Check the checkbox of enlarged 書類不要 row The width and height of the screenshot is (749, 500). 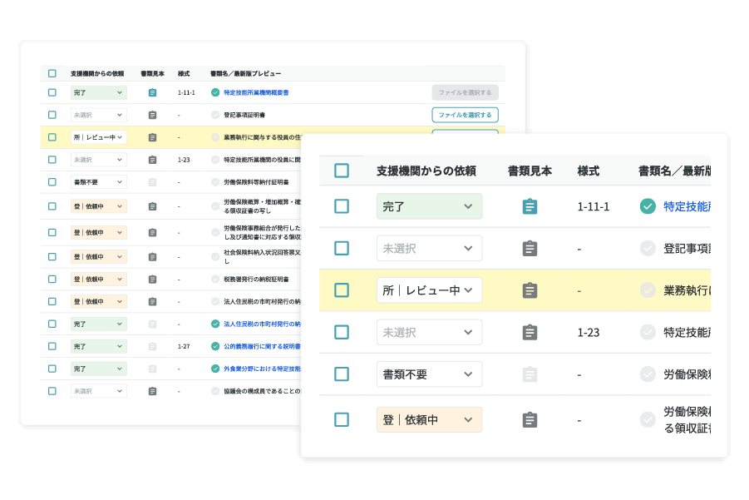tap(342, 374)
